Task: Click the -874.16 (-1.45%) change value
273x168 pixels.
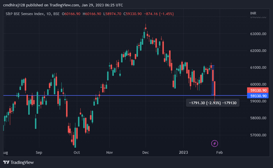Action: [x=159, y=14]
